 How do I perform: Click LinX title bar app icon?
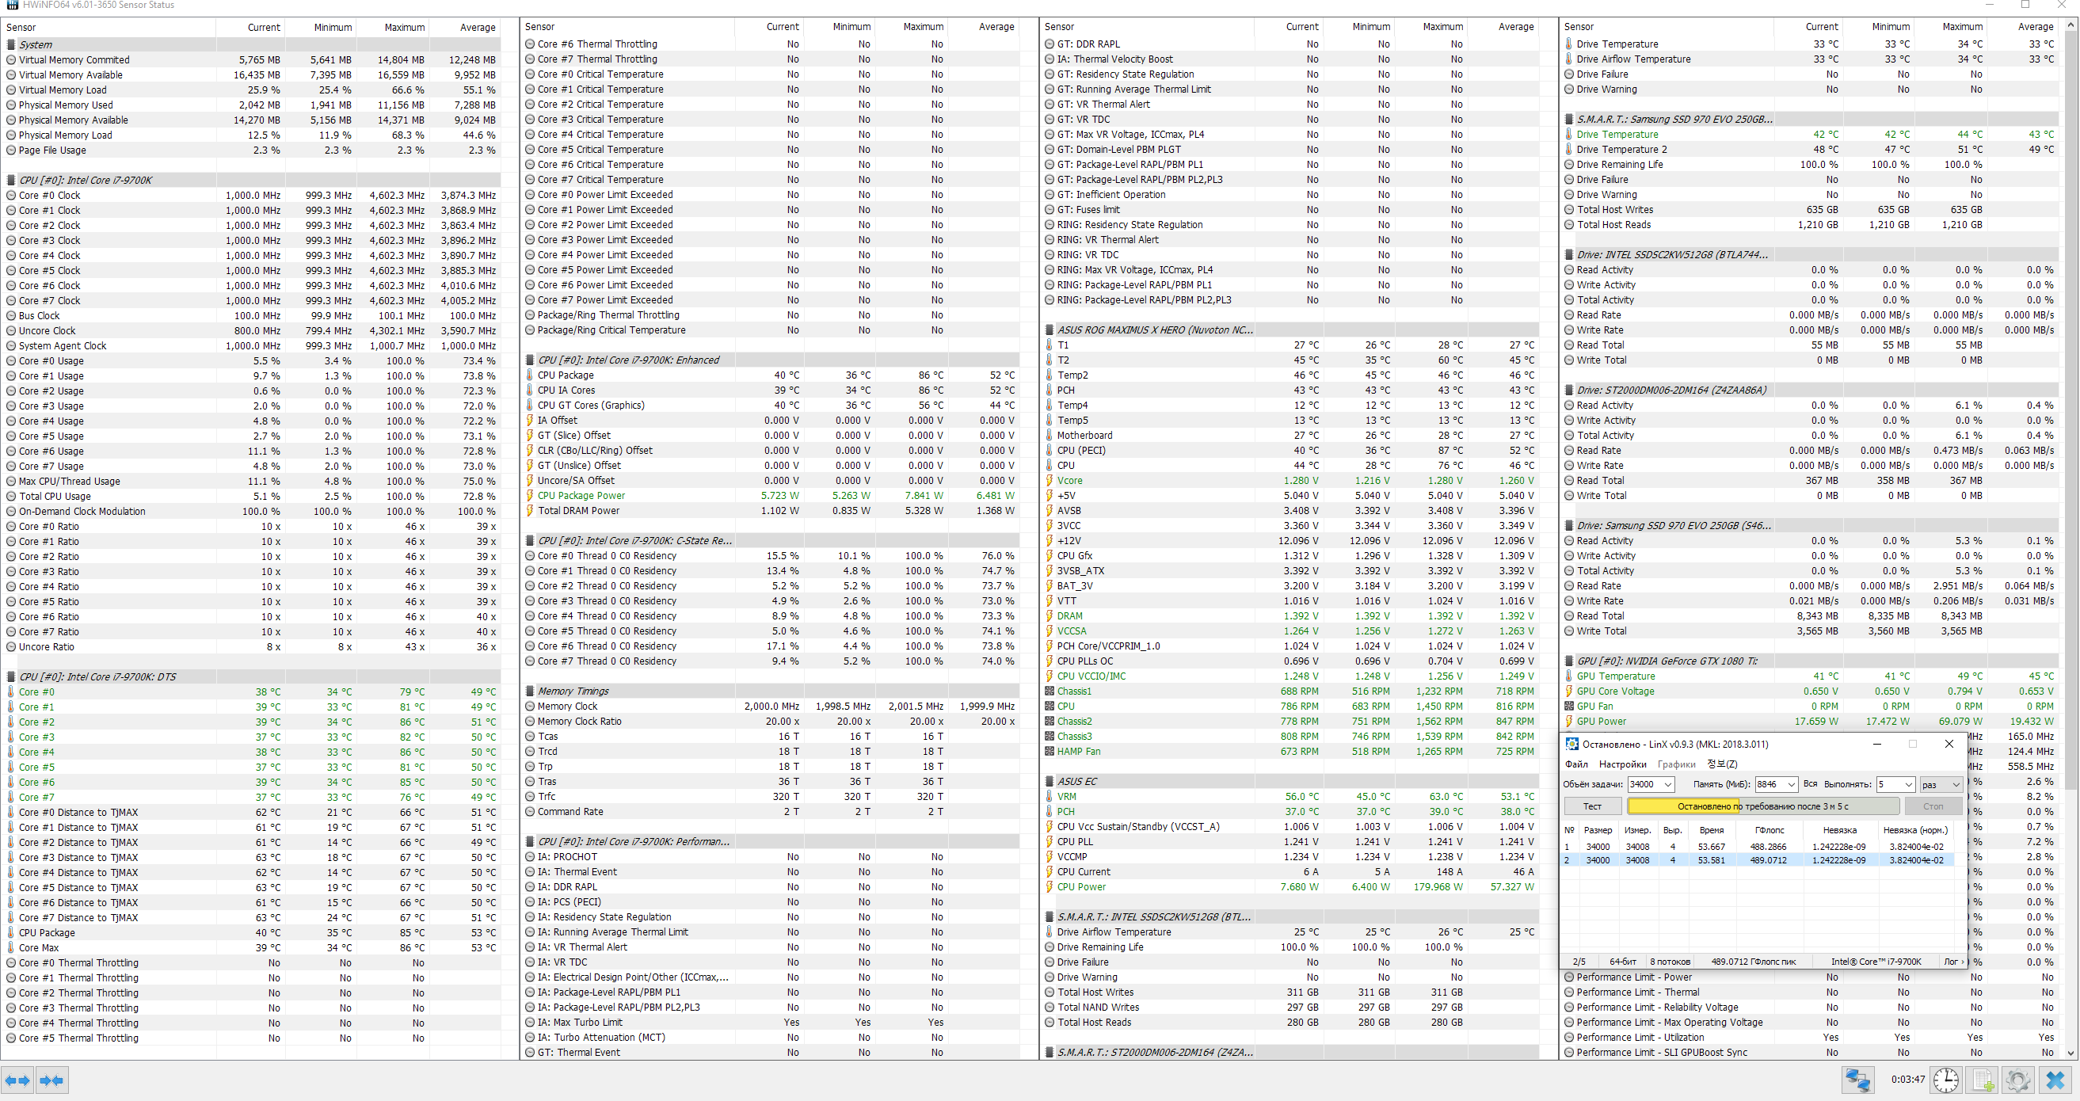(1571, 745)
